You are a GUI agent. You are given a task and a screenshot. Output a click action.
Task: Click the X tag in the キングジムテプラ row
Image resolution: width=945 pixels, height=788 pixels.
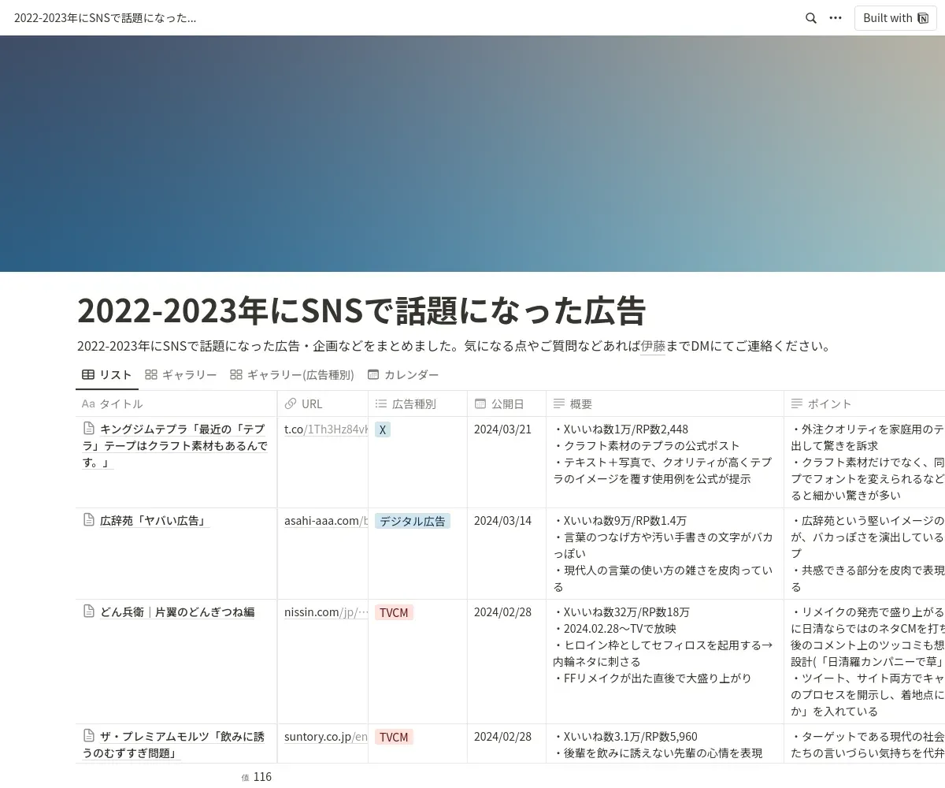383,429
